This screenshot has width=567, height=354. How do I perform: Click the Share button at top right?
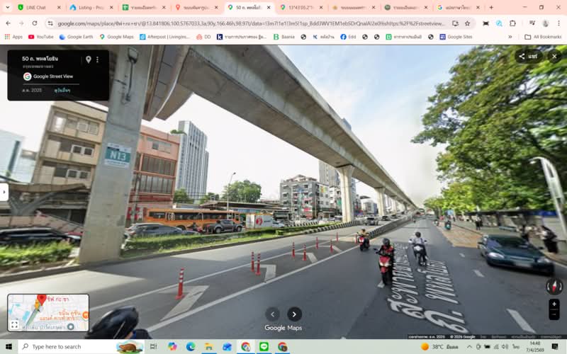(528, 57)
